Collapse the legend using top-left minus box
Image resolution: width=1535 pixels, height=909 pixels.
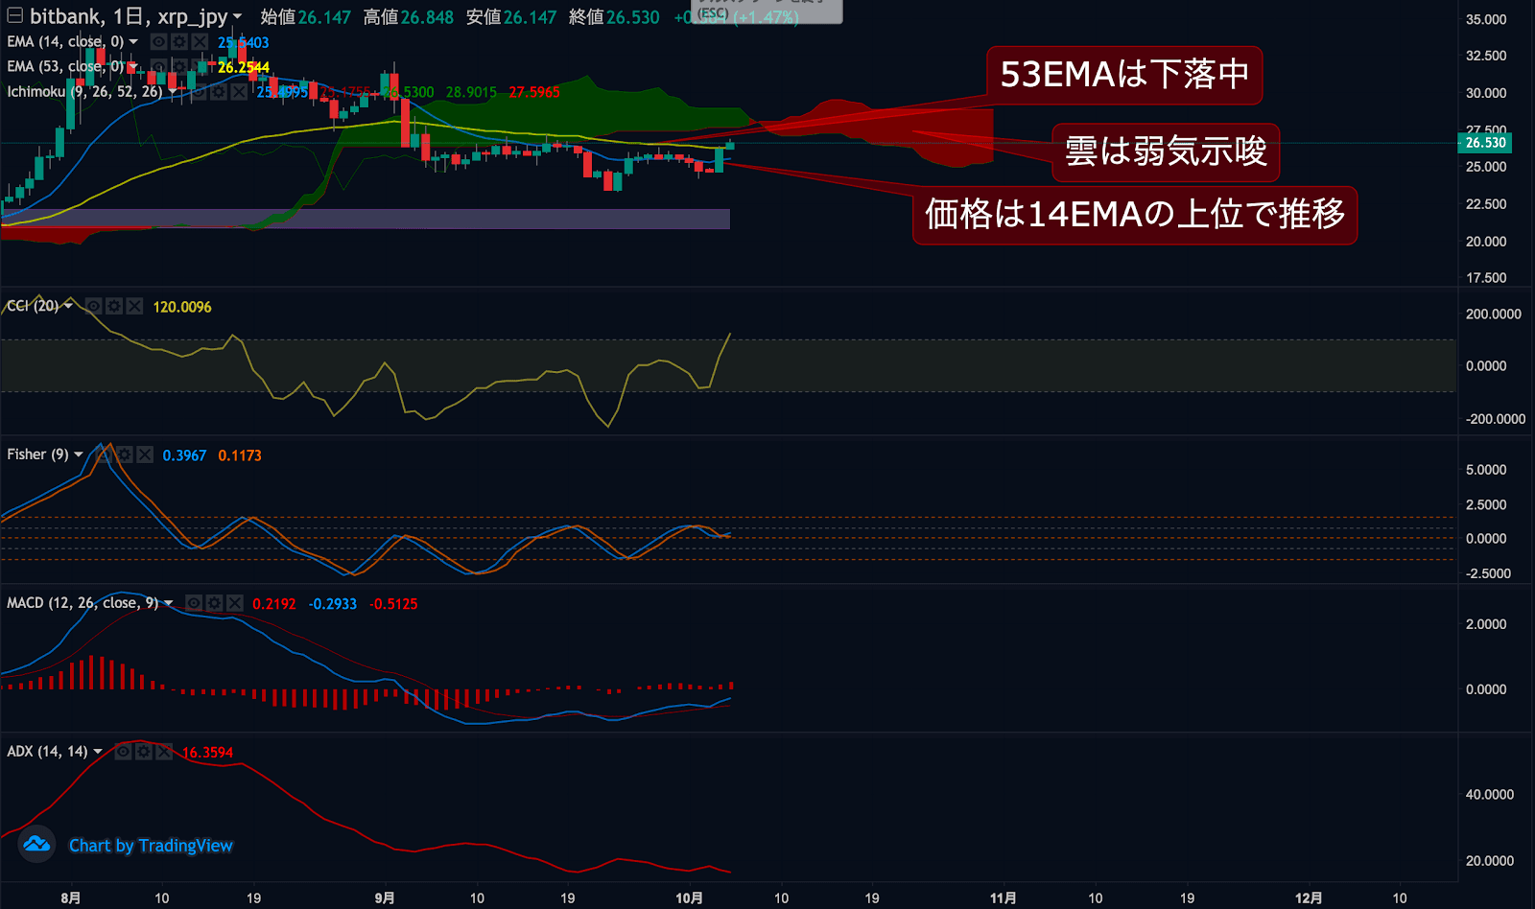[14, 15]
